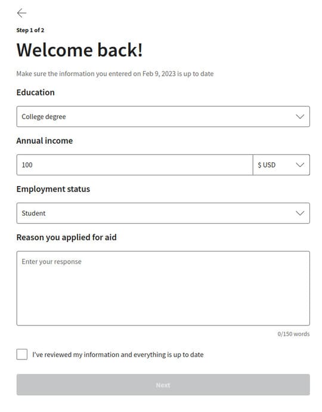Click the 'I've reviewed my information' label text

(x=117, y=355)
